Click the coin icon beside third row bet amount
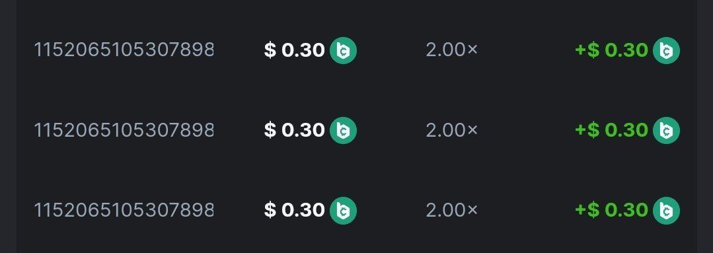 [343, 210]
